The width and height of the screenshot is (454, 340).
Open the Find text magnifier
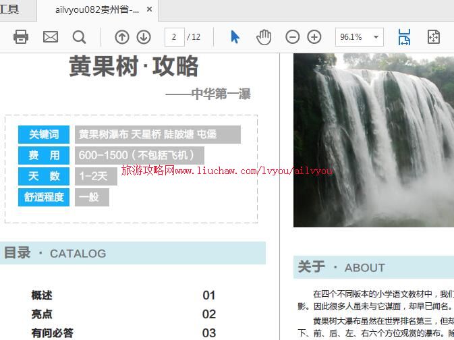pyautogui.click(x=79, y=37)
